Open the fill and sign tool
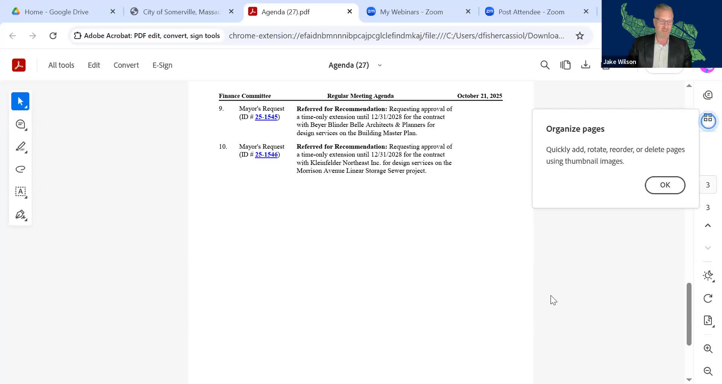The height and width of the screenshot is (384, 722). point(21,215)
